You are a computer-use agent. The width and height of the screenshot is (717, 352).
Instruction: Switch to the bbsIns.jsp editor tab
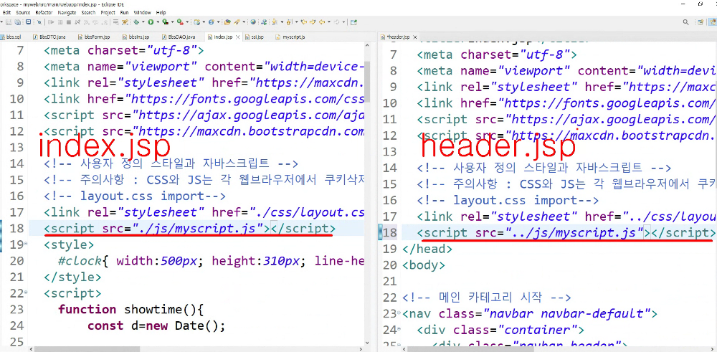pos(136,37)
